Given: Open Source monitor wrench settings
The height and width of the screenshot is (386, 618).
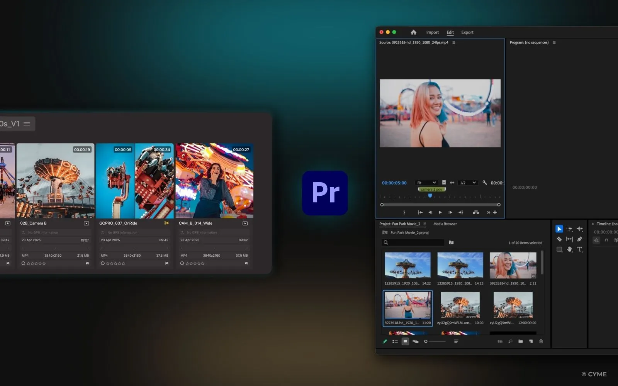Looking at the screenshot, I should (485, 183).
